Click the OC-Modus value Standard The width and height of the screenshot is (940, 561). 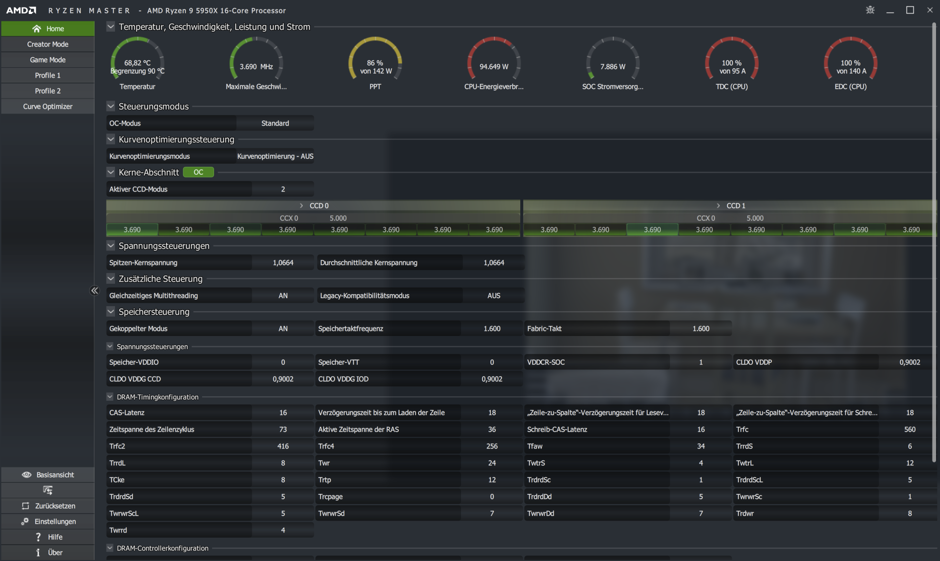pos(275,123)
